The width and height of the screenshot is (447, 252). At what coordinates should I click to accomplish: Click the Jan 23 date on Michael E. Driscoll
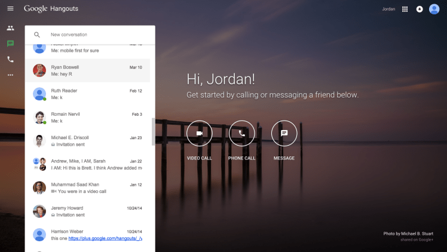(136, 138)
